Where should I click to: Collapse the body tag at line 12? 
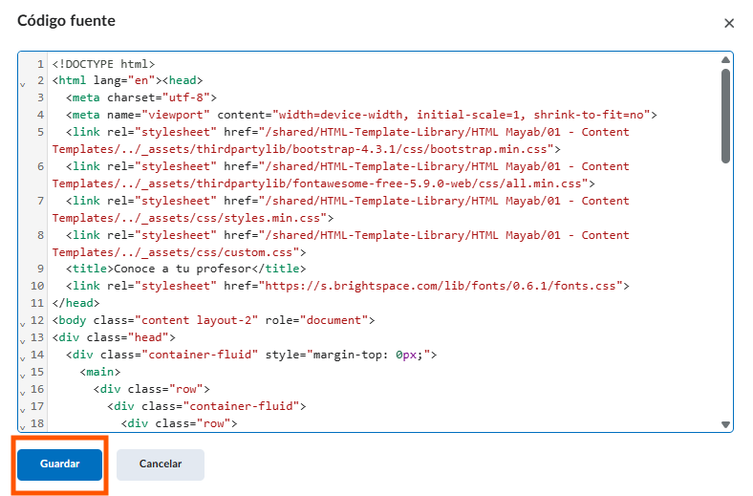(22, 323)
